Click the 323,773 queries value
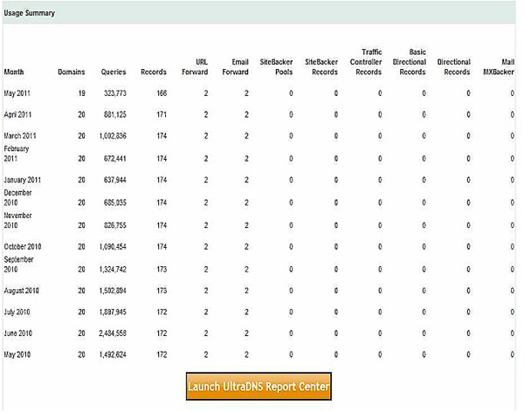The height and width of the screenshot is (412, 524). click(x=113, y=92)
